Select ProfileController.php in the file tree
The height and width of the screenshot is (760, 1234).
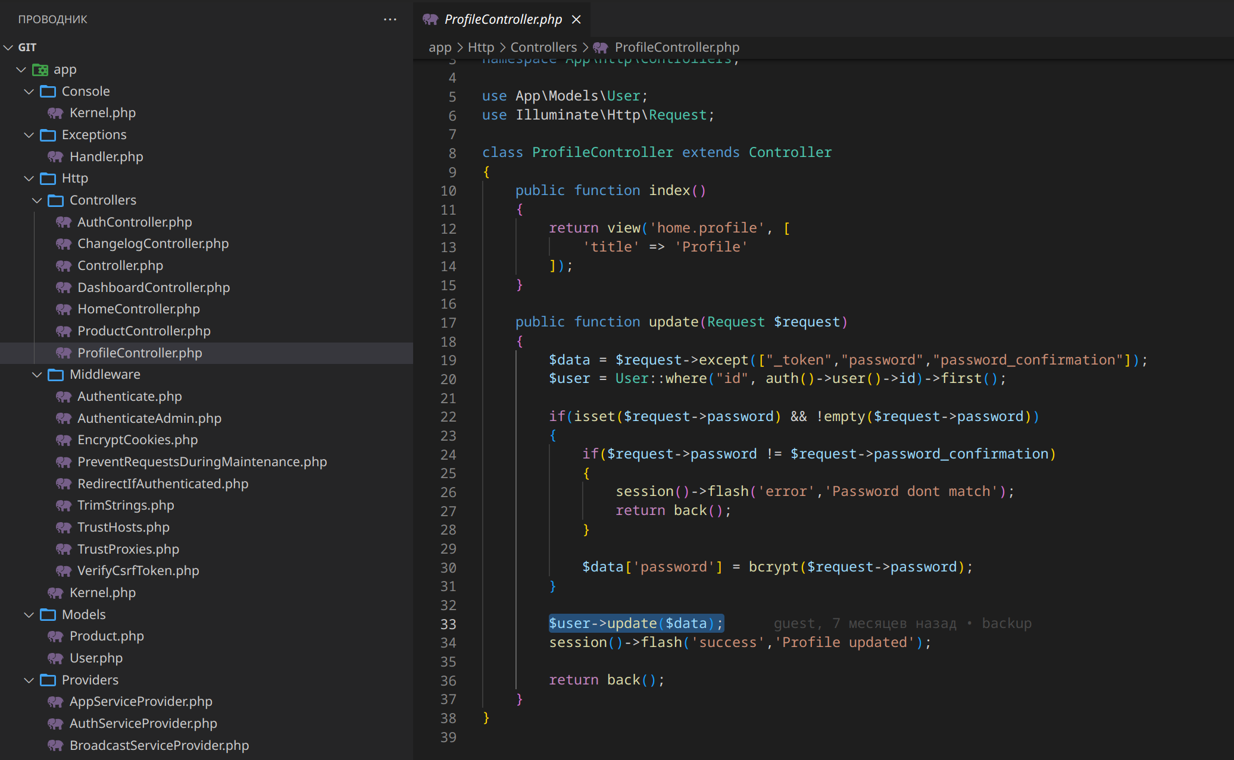[x=207, y=353]
